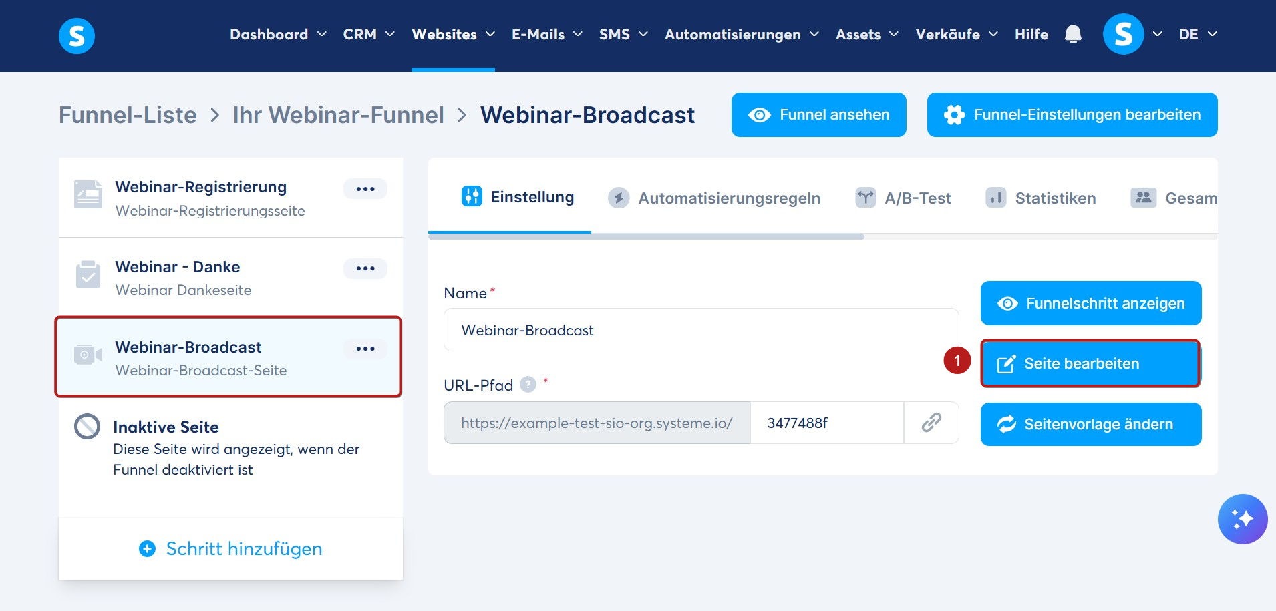The width and height of the screenshot is (1276, 611).
Task: Open more options for Webinar-Registrierung
Action: (365, 189)
